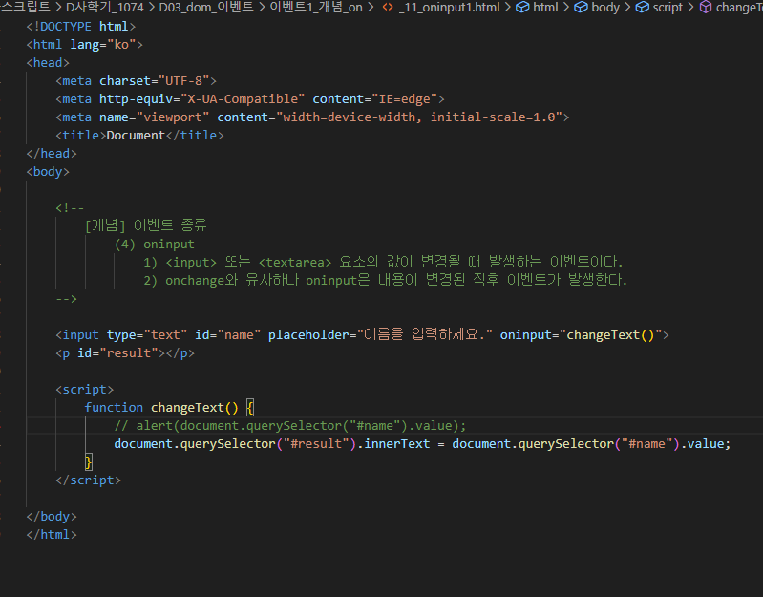
Task: Select the html symbol in the breadcrumb
Action: pyautogui.click(x=545, y=8)
